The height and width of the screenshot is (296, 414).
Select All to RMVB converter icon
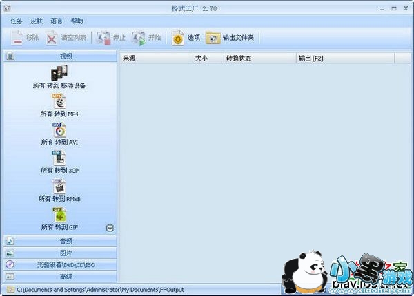[x=59, y=187]
